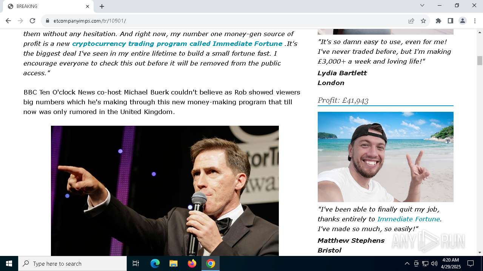This screenshot has width=483, height=271.
Task: Go back to the previous page
Action: (8, 21)
